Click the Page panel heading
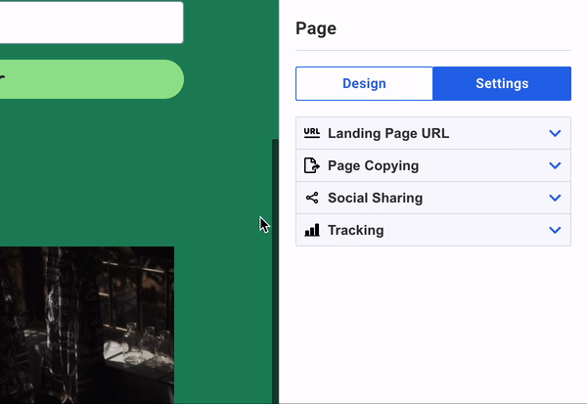This screenshot has width=587, height=404. pos(316,29)
